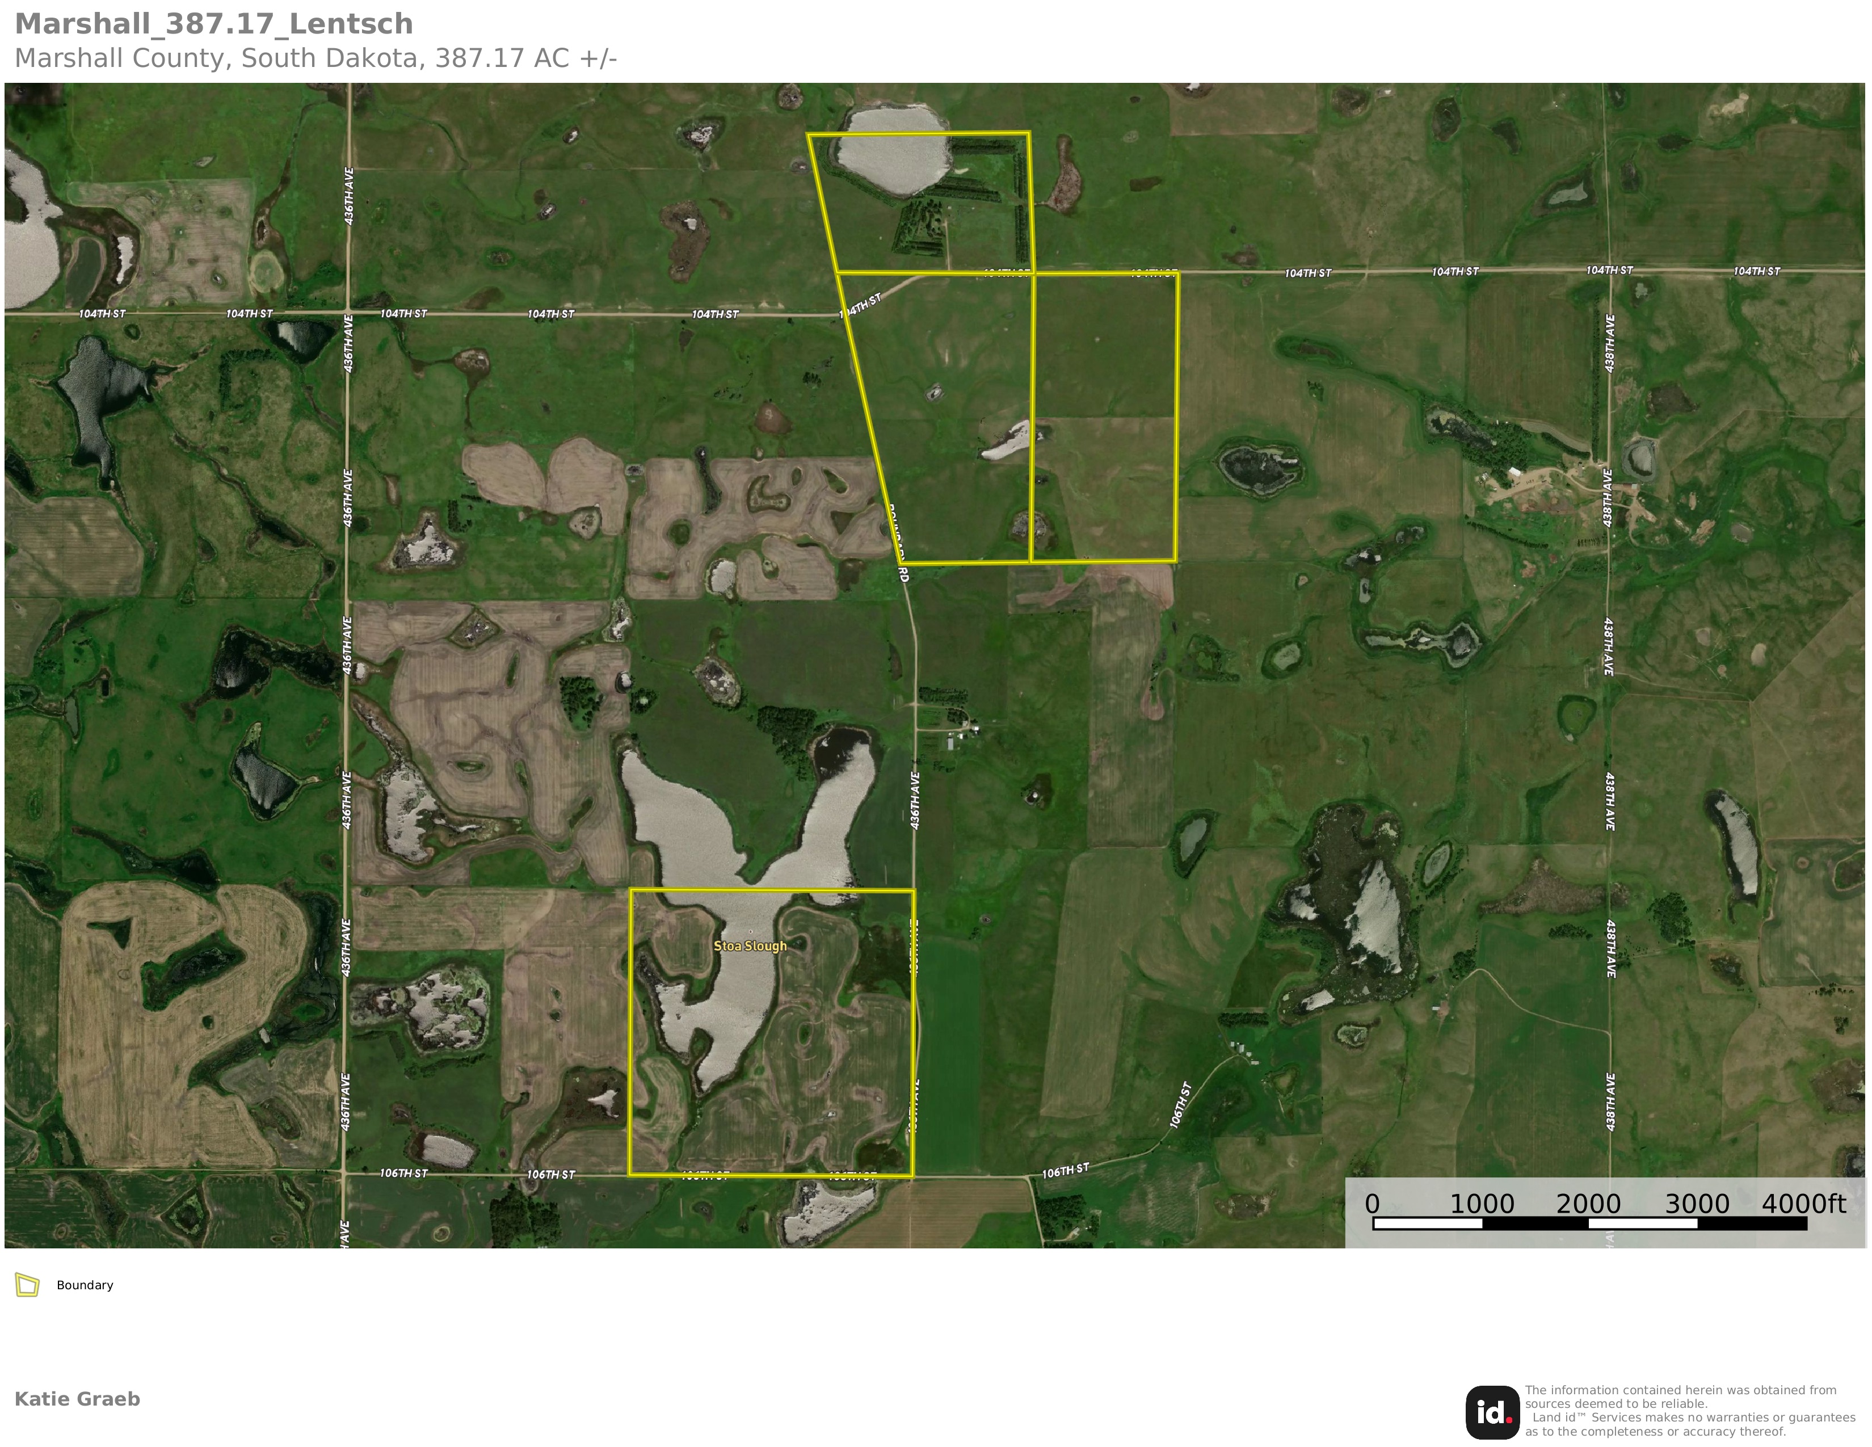Click the yellow Boundary legend icon
This screenshot has height=1447, width=1872.
(27, 1285)
